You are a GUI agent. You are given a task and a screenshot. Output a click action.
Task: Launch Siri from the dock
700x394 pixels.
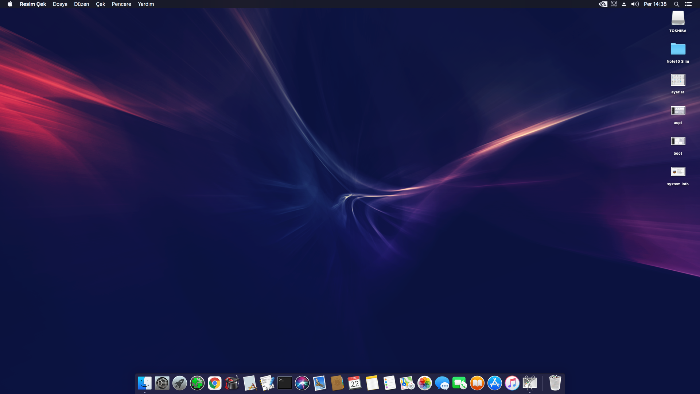pyautogui.click(x=302, y=383)
